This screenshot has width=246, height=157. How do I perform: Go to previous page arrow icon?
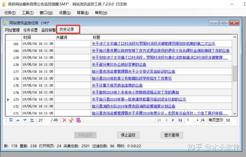click(x=166, y=120)
